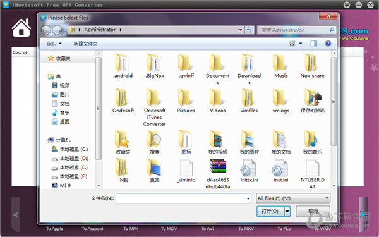Expand the breadcrumb arrow after Administrator
This screenshot has width=379, height=237.
(121, 30)
